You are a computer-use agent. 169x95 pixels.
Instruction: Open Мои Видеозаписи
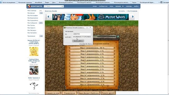coord(33,18)
